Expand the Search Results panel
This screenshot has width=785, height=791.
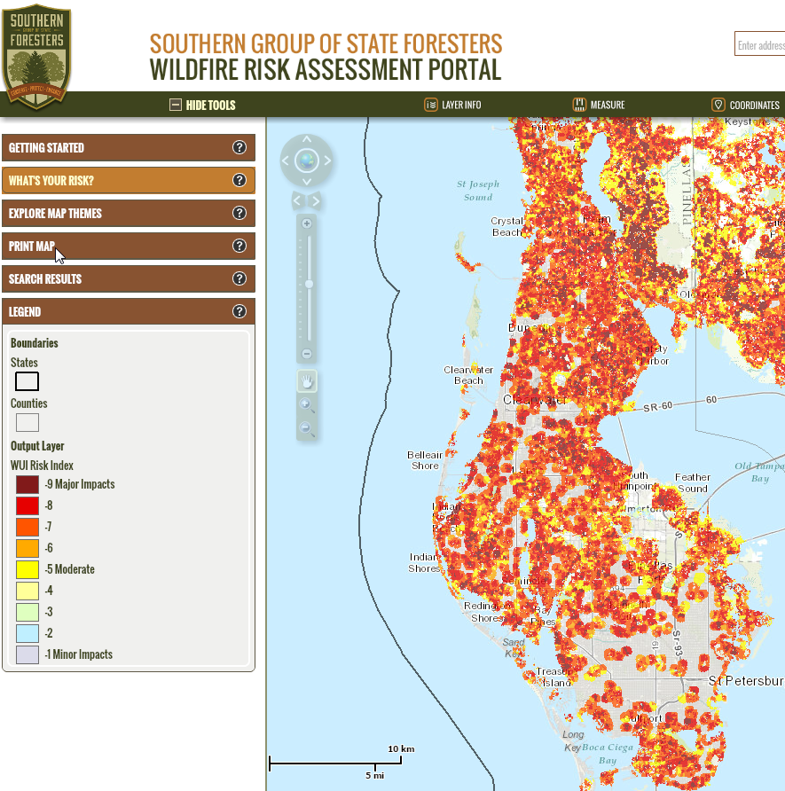click(x=129, y=278)
